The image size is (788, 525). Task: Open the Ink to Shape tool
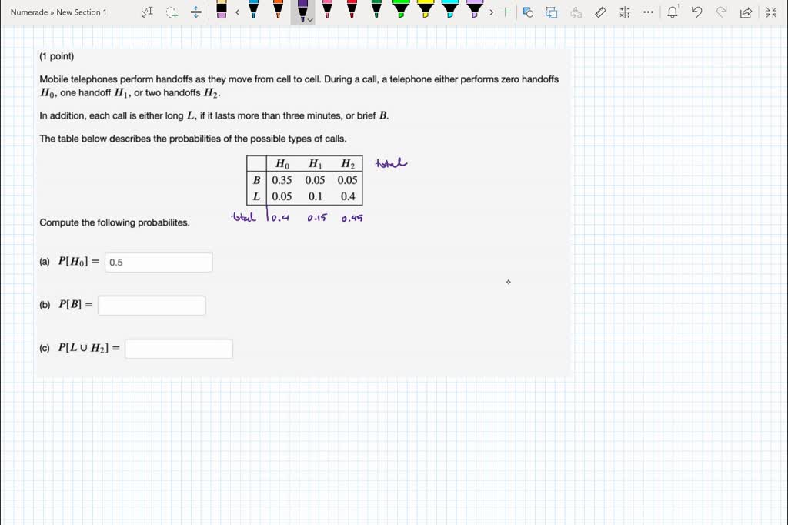pyautogui.click(x=528, y=12)
